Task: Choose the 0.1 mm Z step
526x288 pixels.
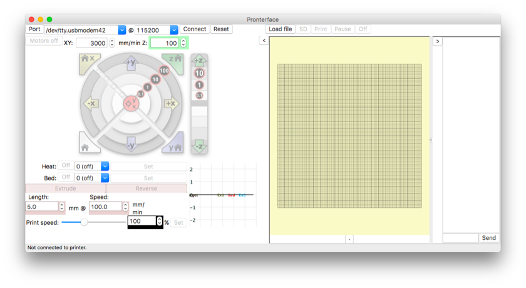Action: pyautogui.click(x=199, y=96)
